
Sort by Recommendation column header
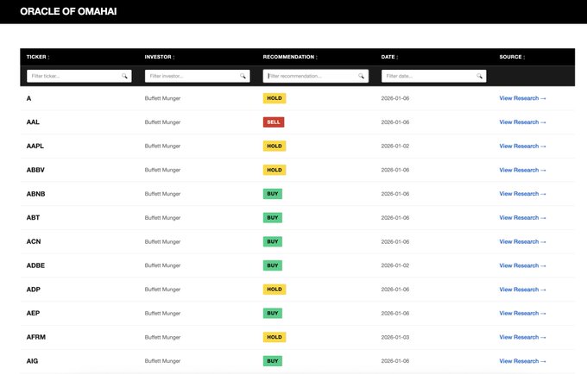point(289,57)
